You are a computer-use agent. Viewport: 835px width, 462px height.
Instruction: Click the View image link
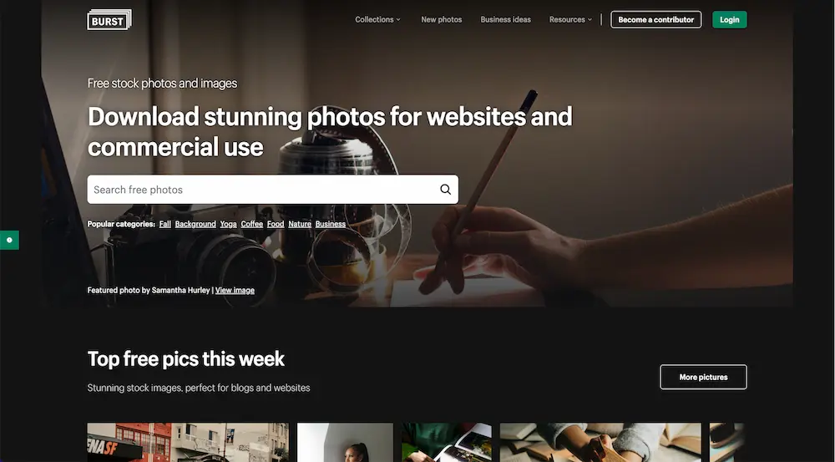(235, 291)
